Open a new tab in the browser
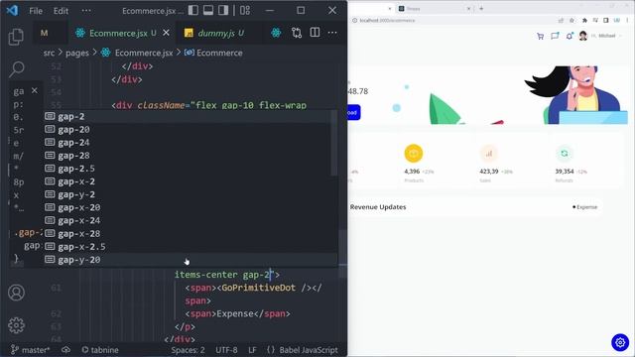This screenshot has width=635, height=357. click(x=481, y=8)
